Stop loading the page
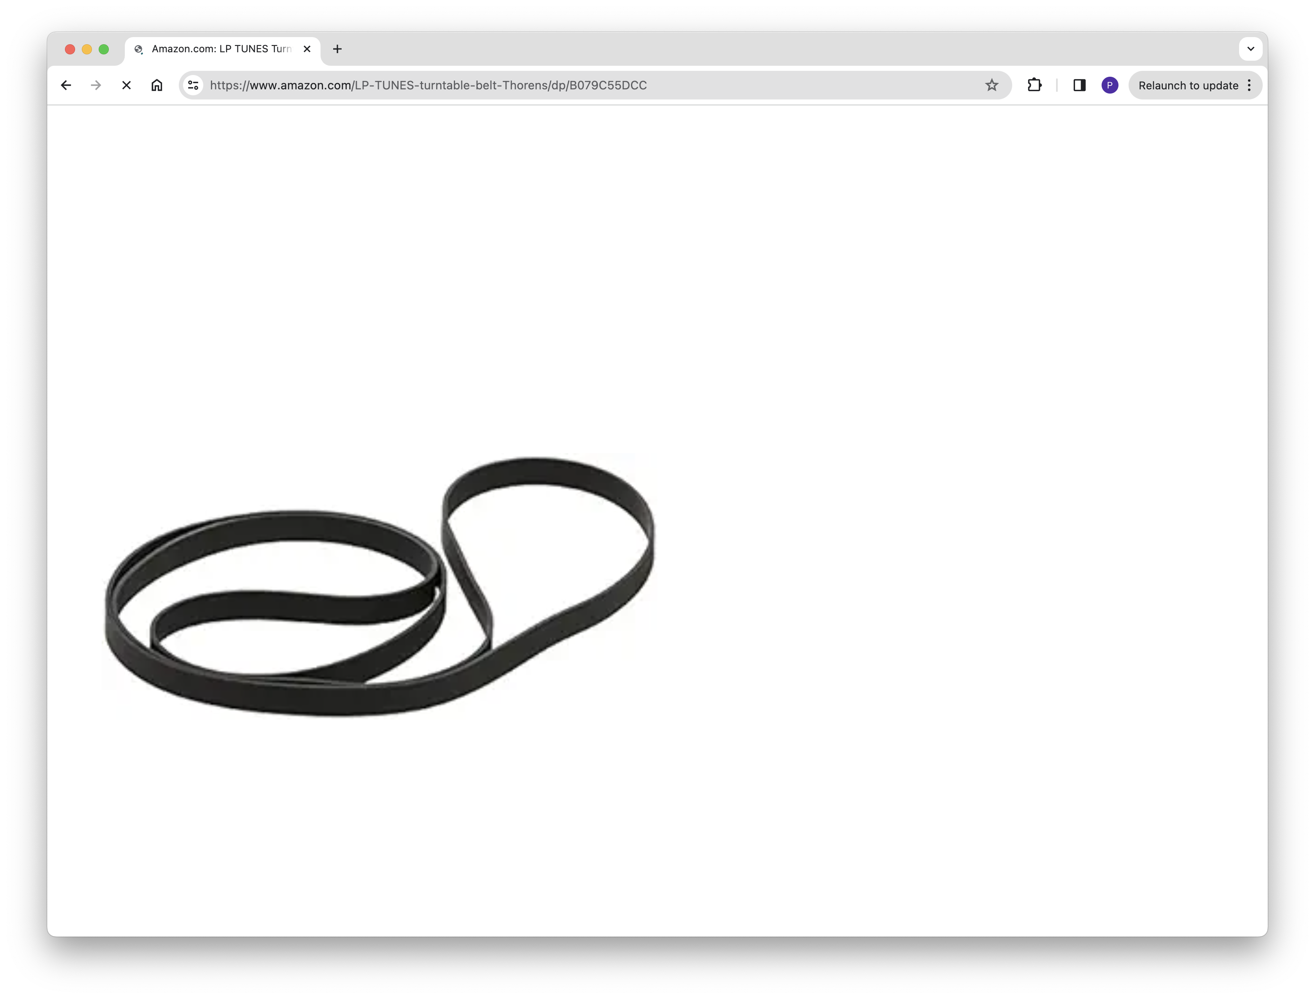 126,85
